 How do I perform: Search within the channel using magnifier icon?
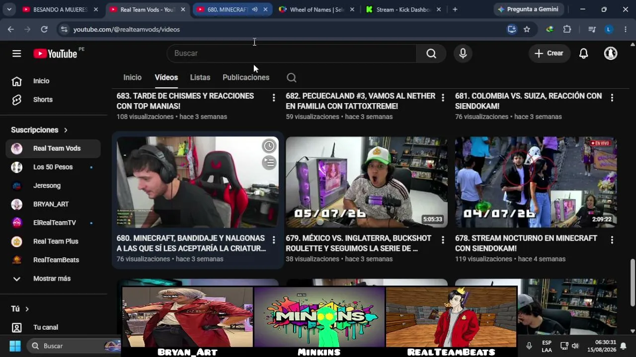tap(292, 78)
